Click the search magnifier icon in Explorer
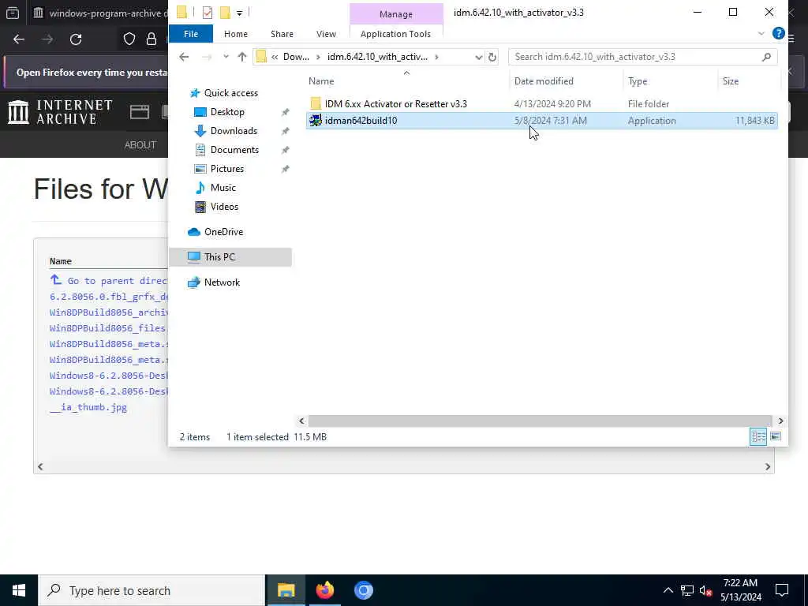Screen dimensions: 808x606 pyautogui.click(x=766, y=57)
